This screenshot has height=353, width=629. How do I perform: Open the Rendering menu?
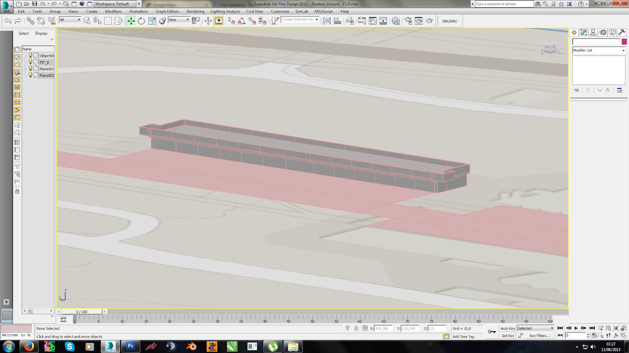coord(195,12)
